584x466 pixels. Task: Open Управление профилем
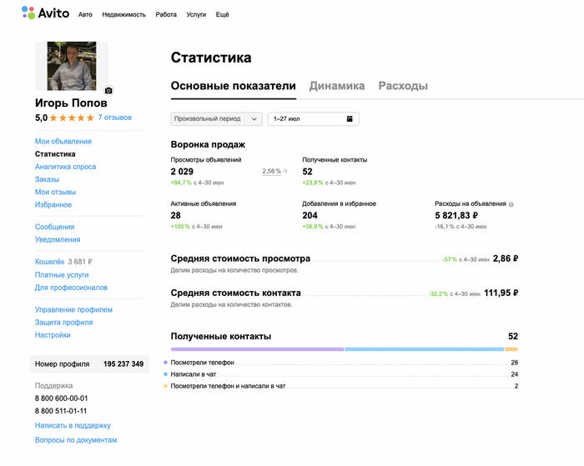(x=73, y=309)
